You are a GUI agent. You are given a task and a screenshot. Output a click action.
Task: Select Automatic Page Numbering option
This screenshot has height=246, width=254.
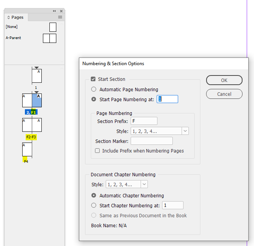94,90
